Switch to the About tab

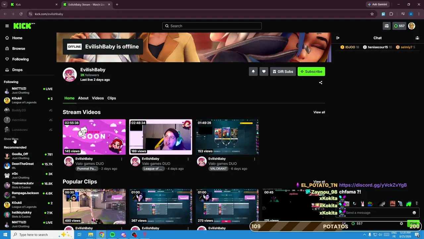[83, 98]
